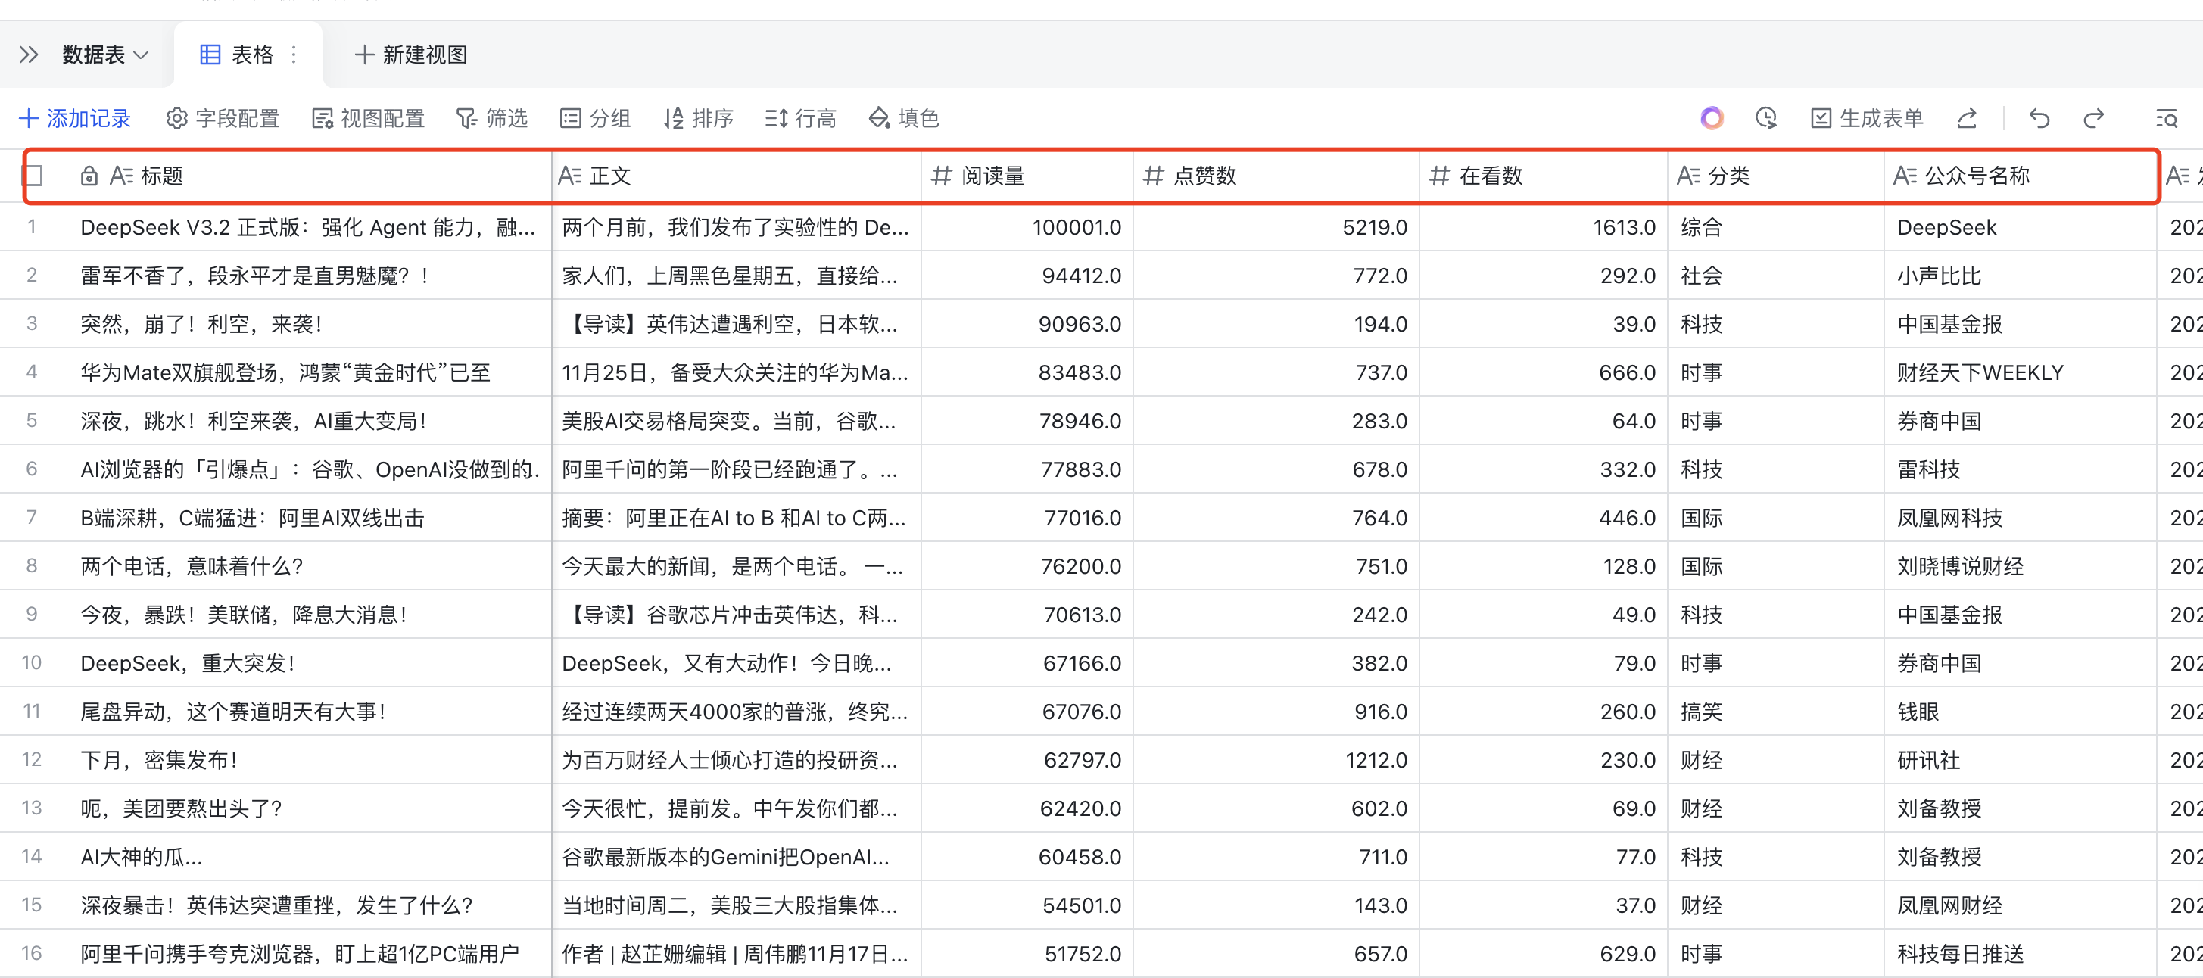Open the 数据表 dropdown

104,54
